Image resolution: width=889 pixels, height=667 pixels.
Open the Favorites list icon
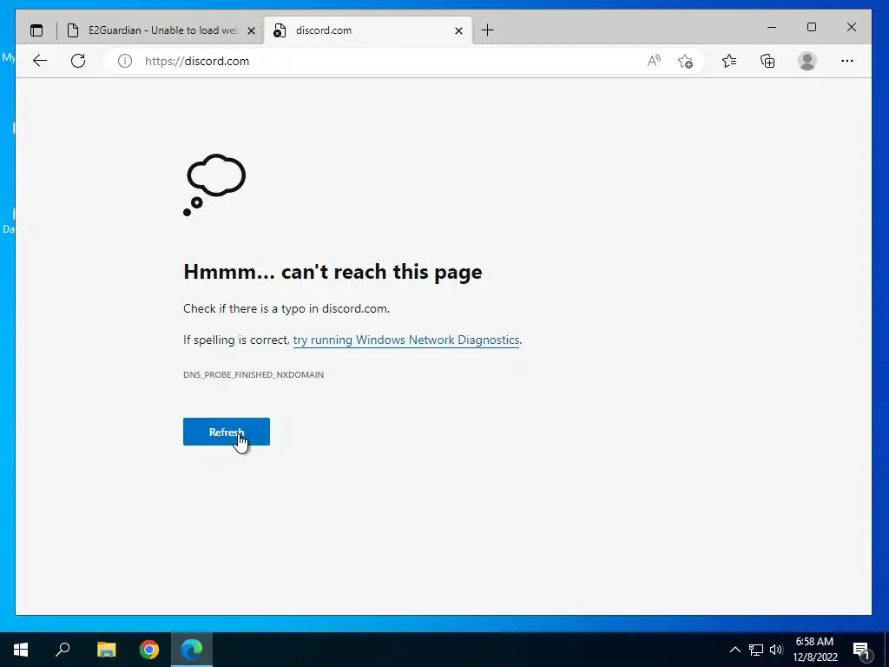(x=729, y=61)
